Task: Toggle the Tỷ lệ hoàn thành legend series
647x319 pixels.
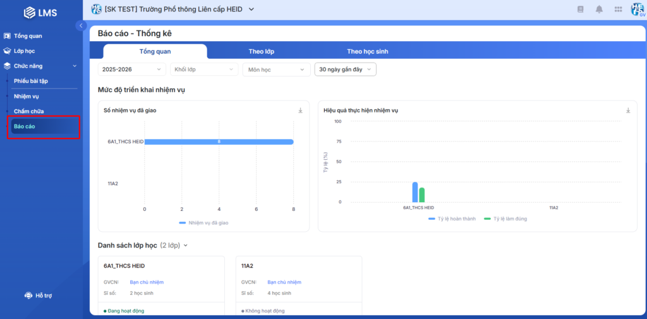Action: [449, 219]
